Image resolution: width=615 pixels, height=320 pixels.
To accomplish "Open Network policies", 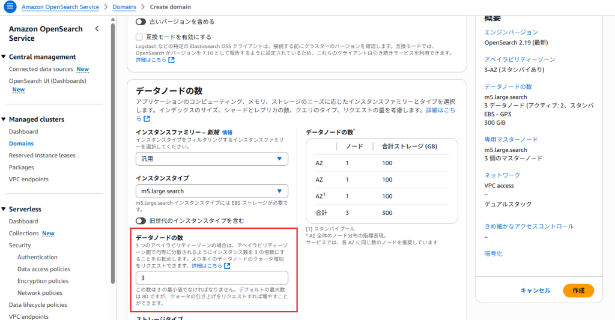I will 40,293.
